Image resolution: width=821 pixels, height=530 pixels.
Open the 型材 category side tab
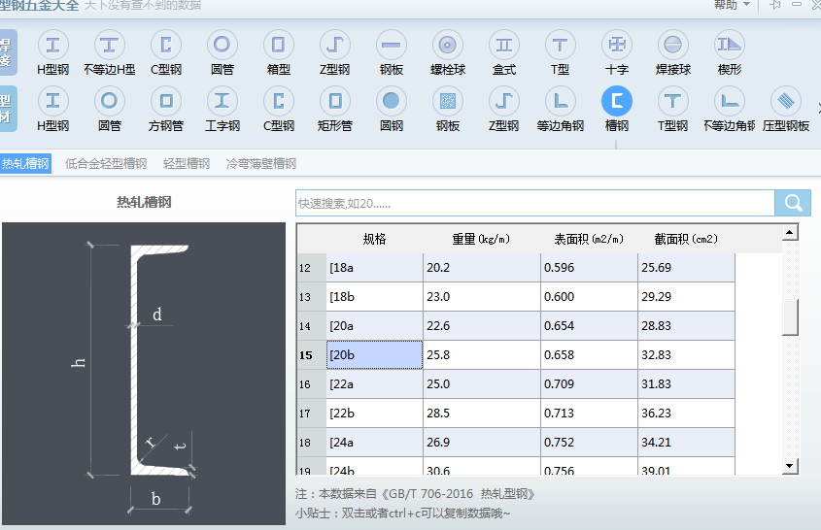(8, 109)
